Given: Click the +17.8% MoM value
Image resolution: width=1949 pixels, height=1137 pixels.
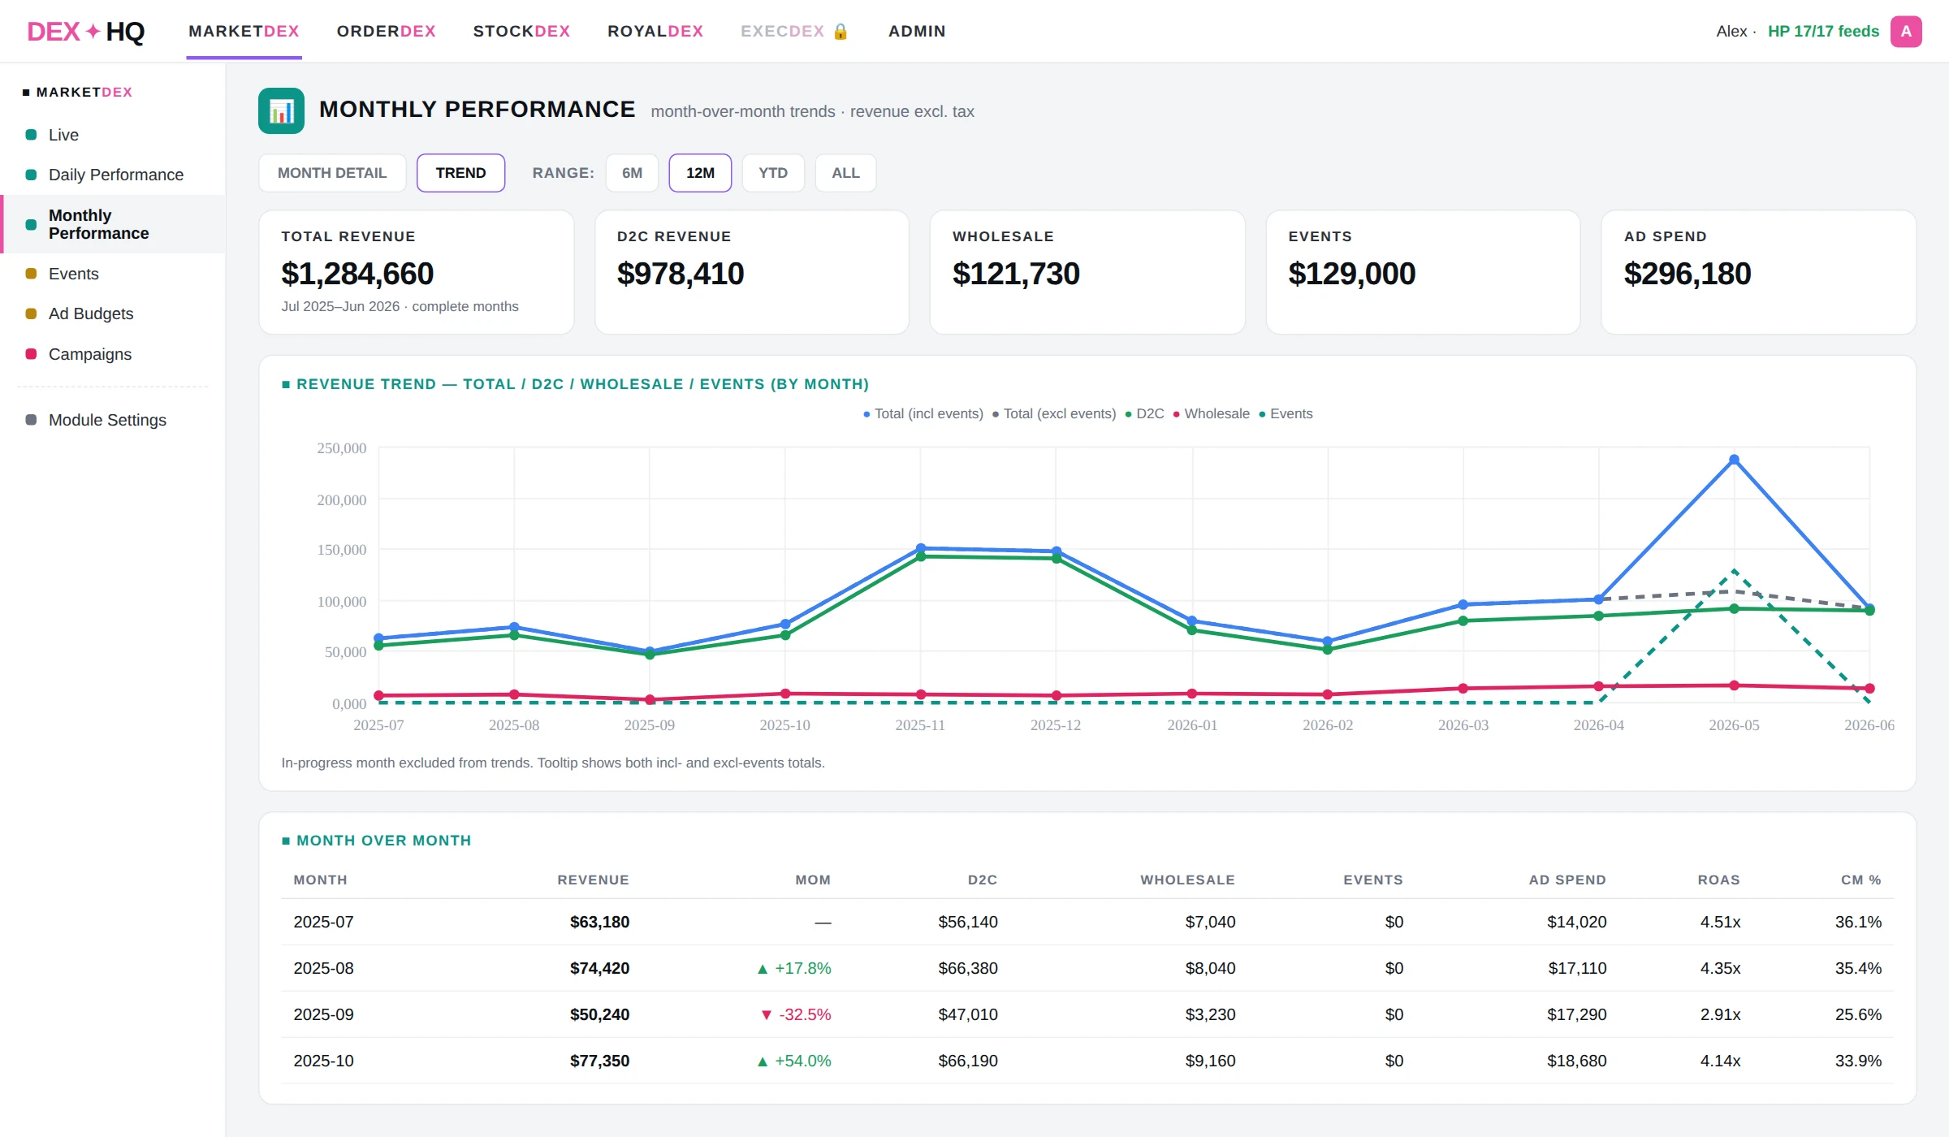Looking at the screenshot, I should pos(793,968).
